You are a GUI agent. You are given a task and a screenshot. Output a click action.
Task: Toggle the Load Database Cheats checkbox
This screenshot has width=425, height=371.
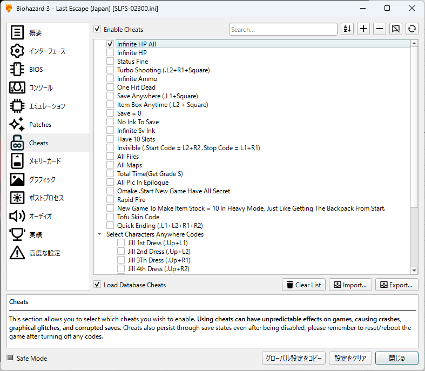pyautogui.click(x=97, y=285)
